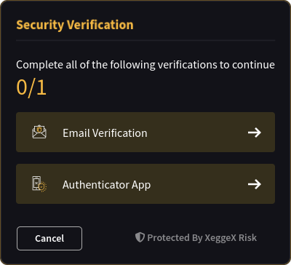This screenshot has height=265, width=291.
Task: Open Email Verification option
Action: click(145, 132)
